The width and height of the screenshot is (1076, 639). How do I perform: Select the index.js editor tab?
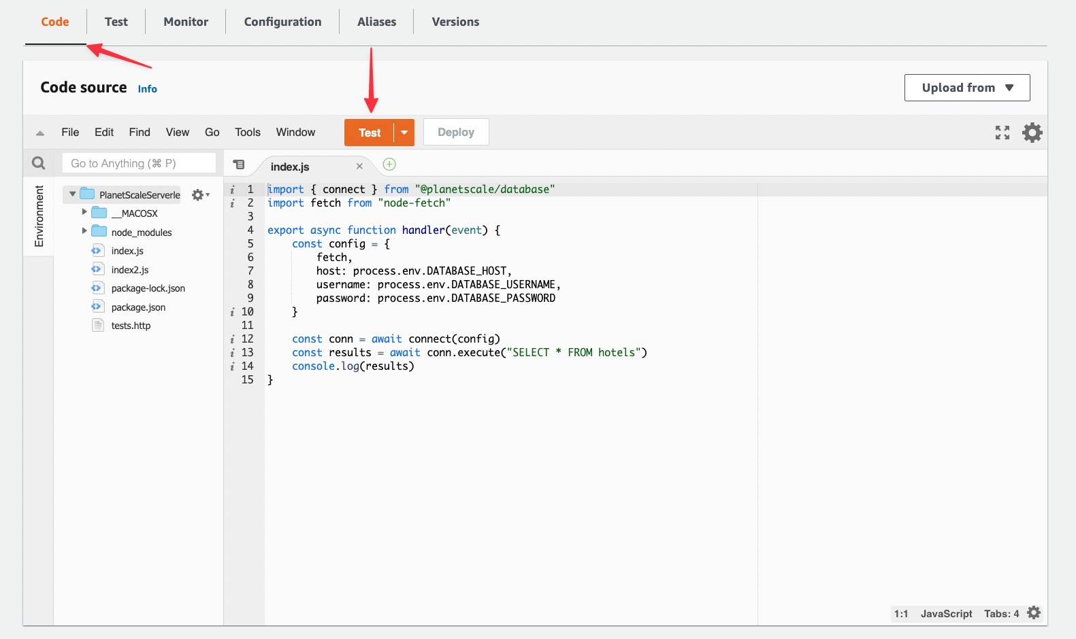[x=290, y=167]
